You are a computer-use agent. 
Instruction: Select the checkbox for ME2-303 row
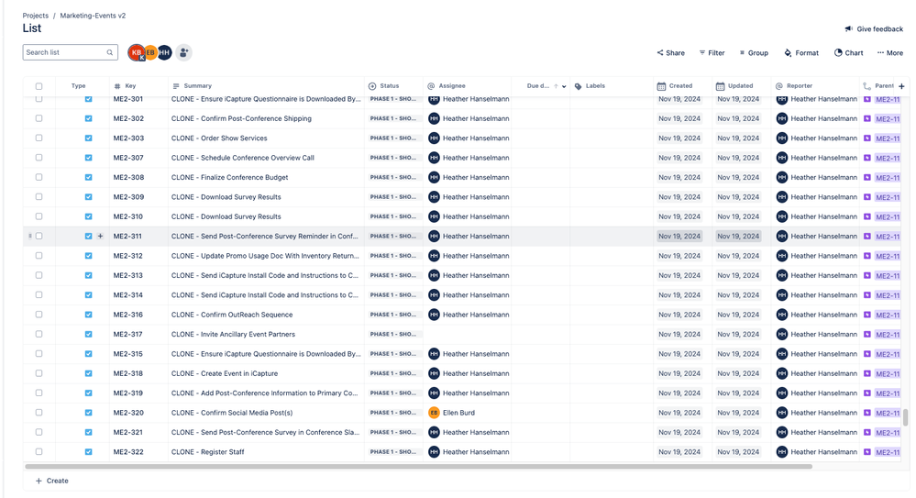click(39, 138)
